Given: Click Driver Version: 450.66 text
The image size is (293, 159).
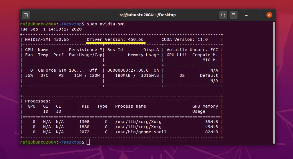Looking at the screenshot, I should click(x=115, y=39).
